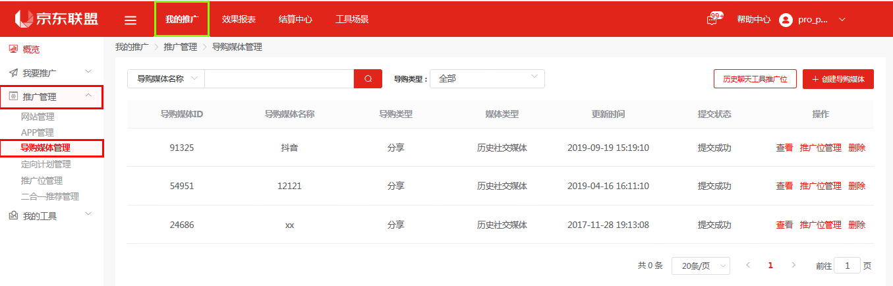Click 更新时间 column header
This screenshot has width=893, height=286.
(x=608, y=114)
